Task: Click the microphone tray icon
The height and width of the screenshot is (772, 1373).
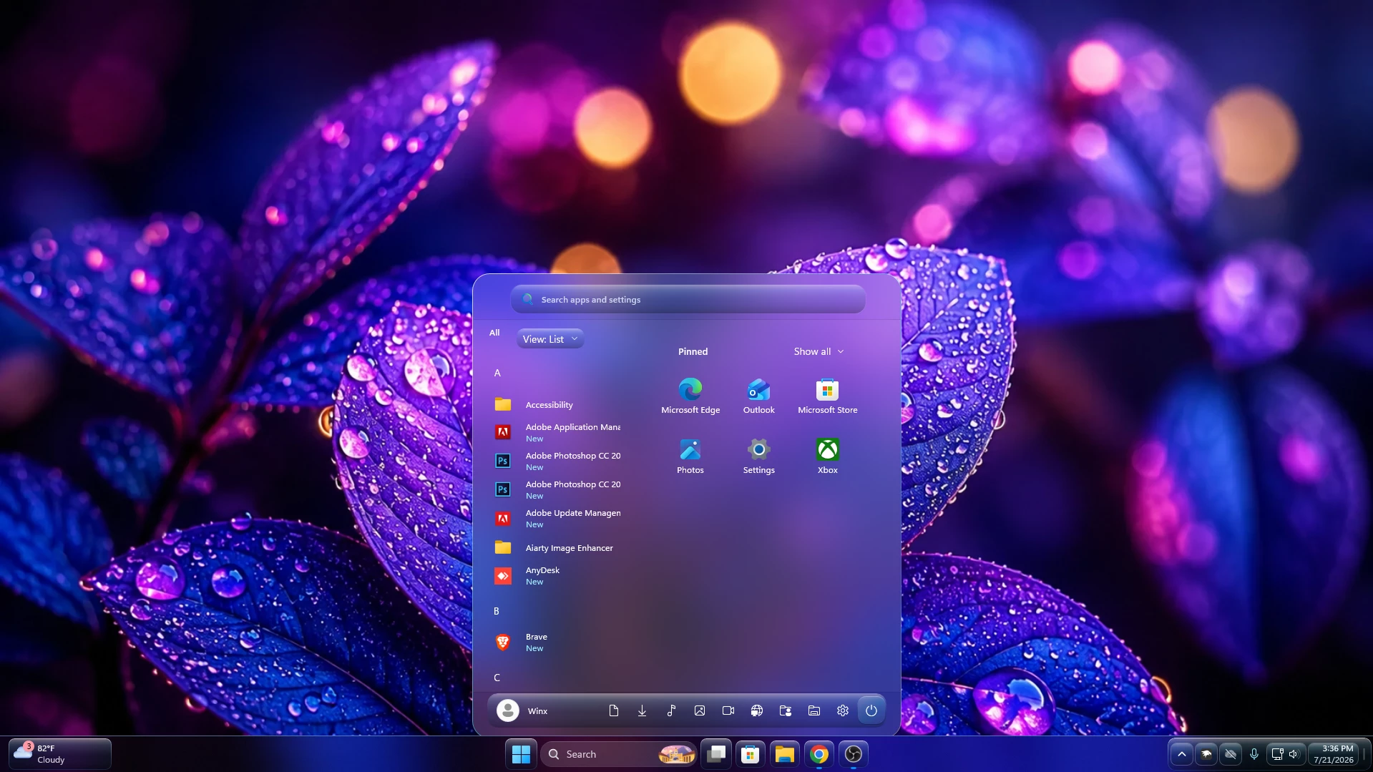Action: (x=1254, y=754)
